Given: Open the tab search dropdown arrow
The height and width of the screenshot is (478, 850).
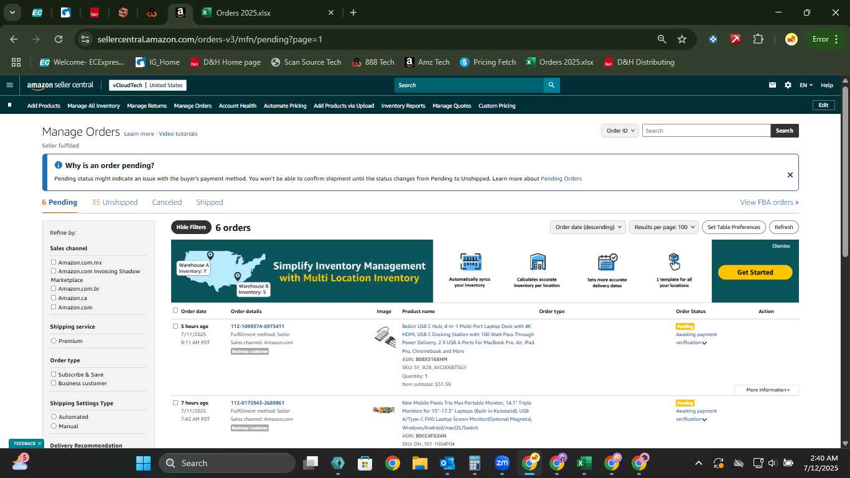Looking at the screenshot, I should click(x=12, y=12).
